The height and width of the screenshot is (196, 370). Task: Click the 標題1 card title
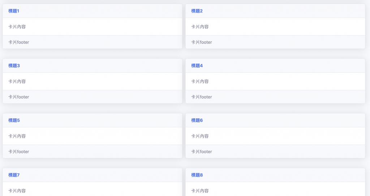pos(14,11)
